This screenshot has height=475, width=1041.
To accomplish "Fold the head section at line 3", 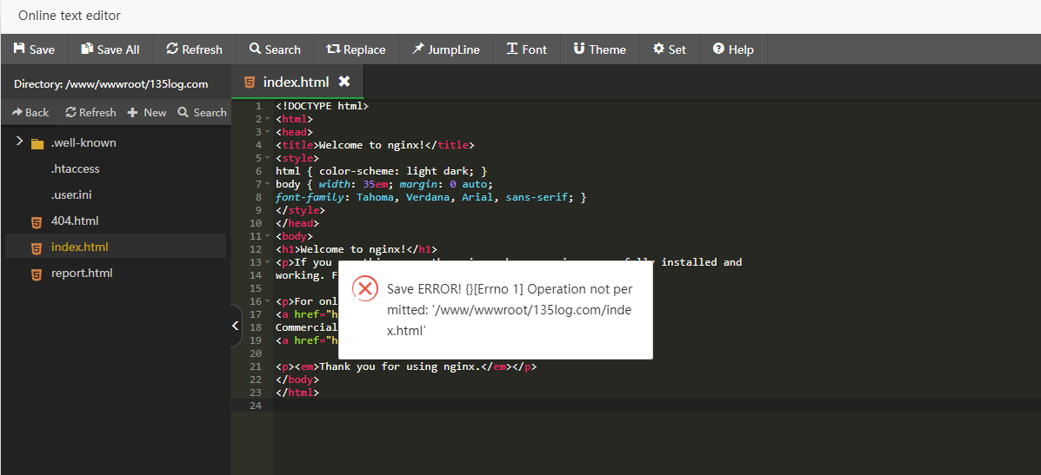I will click(x=267, y=132).
